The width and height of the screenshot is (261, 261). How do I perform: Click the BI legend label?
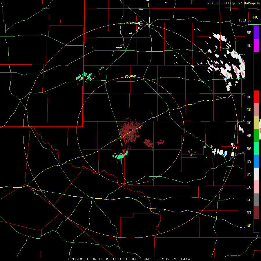pos(249,213)
